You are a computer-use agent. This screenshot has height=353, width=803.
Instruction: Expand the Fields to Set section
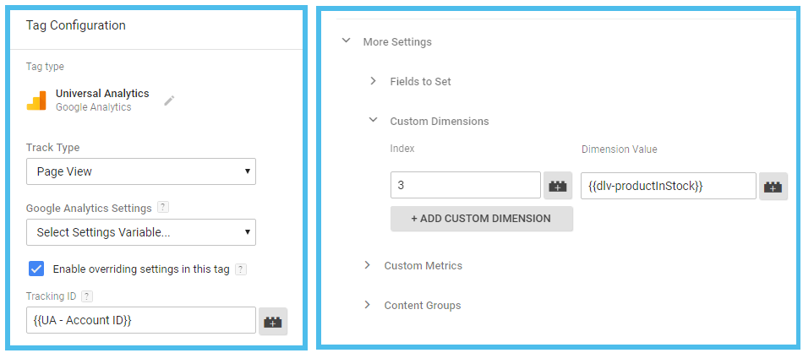(x=373, y=81)
